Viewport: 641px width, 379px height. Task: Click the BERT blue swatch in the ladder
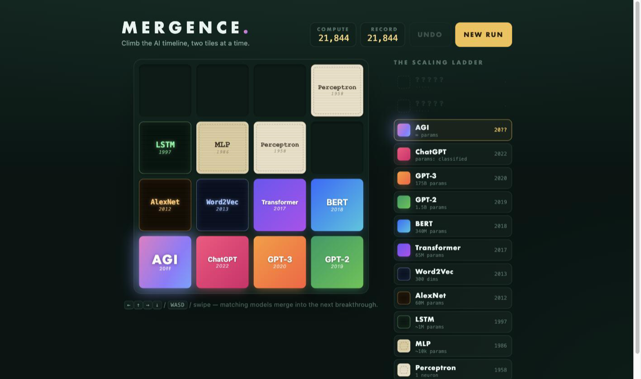[404, 226]
